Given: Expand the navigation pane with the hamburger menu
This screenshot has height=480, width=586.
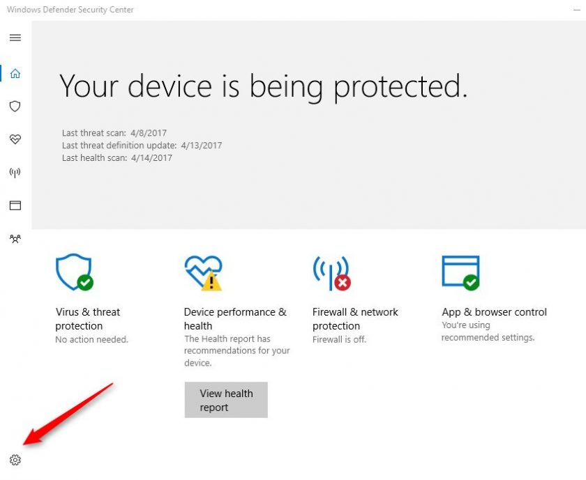Looking at the screenshot, I should [x=15, y=38].
